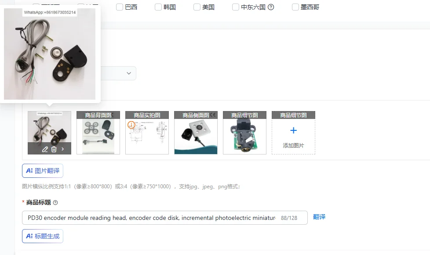The image size is (430, 255).
Task: Focus the 商品标题 input field
Action: pyautogui.click(x=165, y=218)
